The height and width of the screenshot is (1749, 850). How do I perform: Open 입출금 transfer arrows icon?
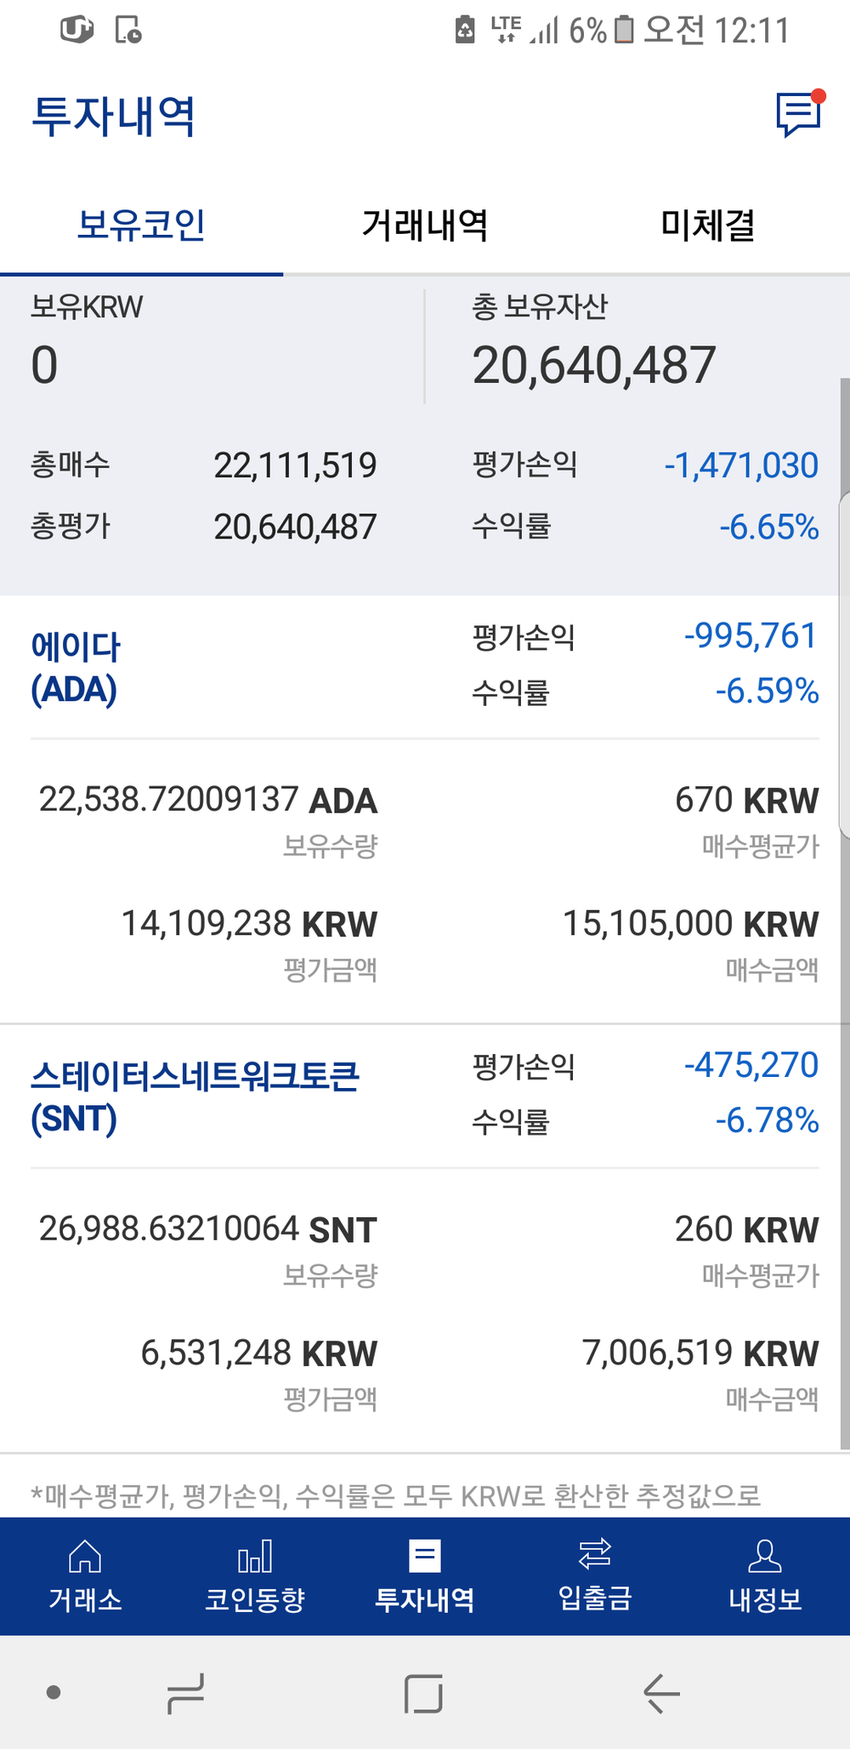pos(595,1555)
